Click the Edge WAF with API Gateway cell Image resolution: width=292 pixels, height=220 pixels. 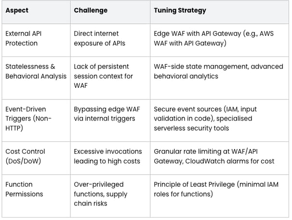pos(219,40)
